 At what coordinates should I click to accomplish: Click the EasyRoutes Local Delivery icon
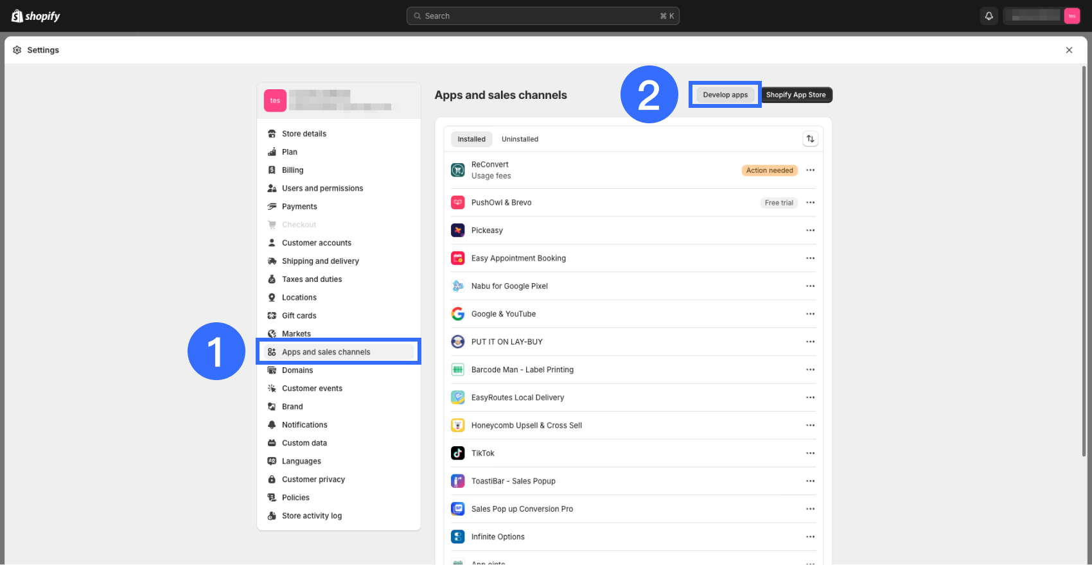(458, 397)
